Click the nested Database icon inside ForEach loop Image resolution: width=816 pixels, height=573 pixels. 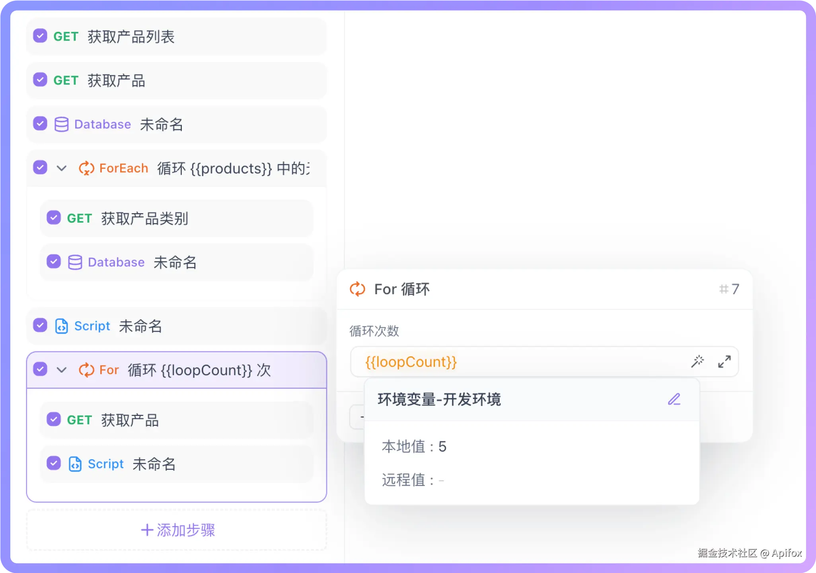(x=75, y=262)
